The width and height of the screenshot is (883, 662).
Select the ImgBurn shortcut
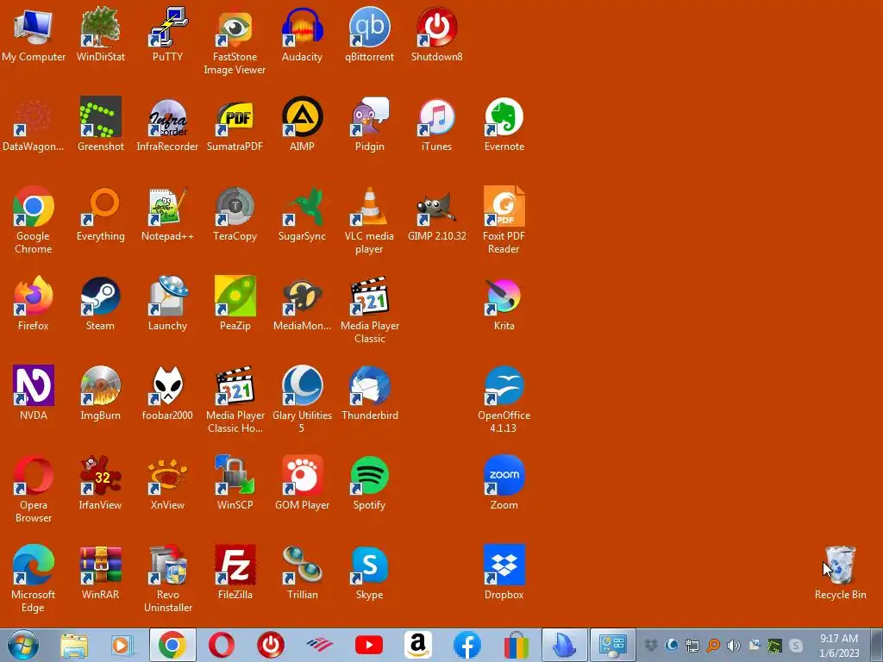100,385
